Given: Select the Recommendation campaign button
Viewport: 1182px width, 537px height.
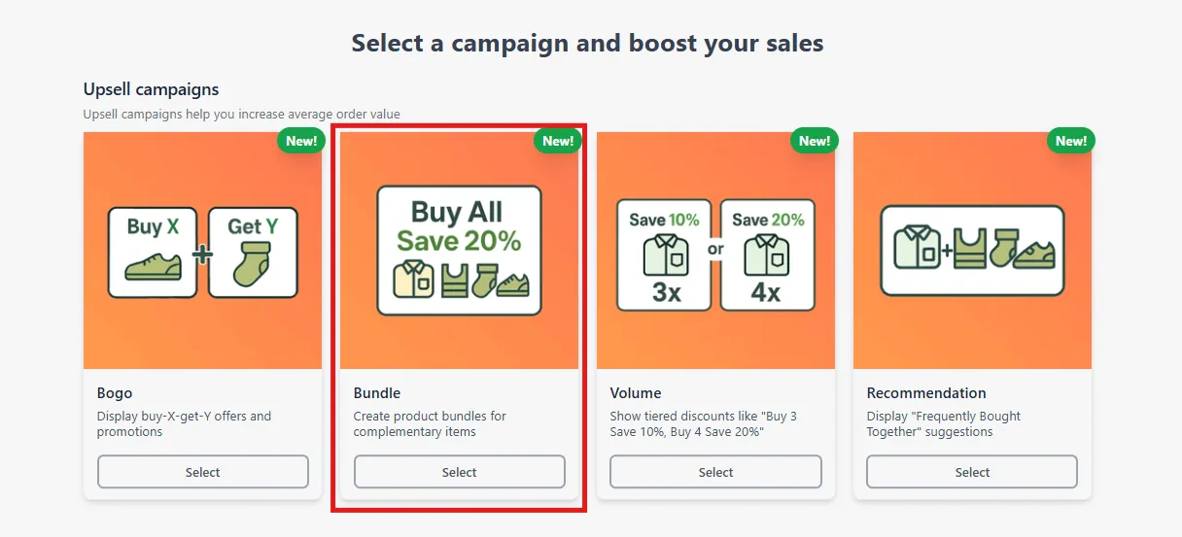Looking at the screenshot, I should click(x=972, y=472).
